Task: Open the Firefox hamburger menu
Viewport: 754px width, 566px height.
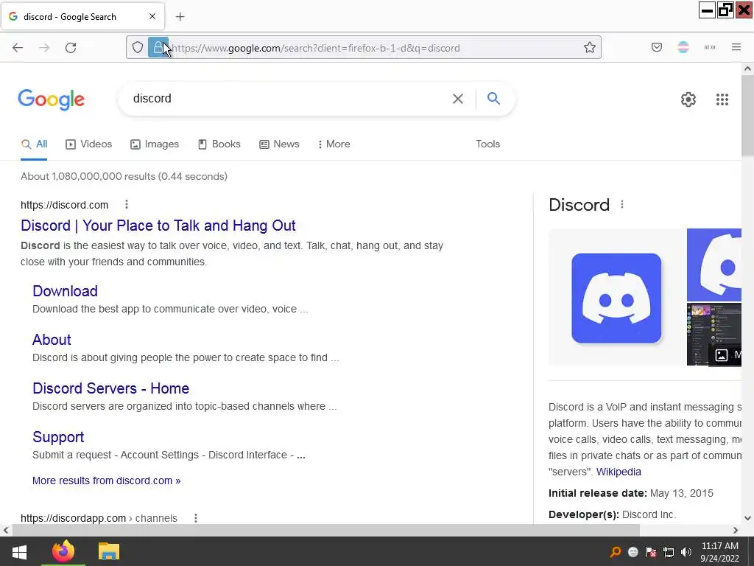Action: [736, 47]
